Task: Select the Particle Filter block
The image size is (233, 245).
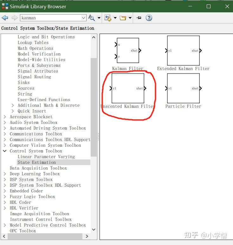Action: coord(183,88)
